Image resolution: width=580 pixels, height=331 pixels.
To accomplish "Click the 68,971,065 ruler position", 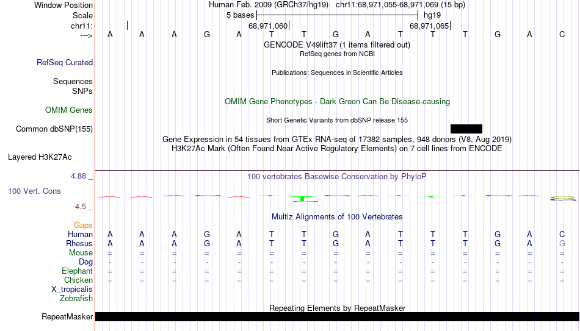I will pyautogui.click(x=429, y=26).
